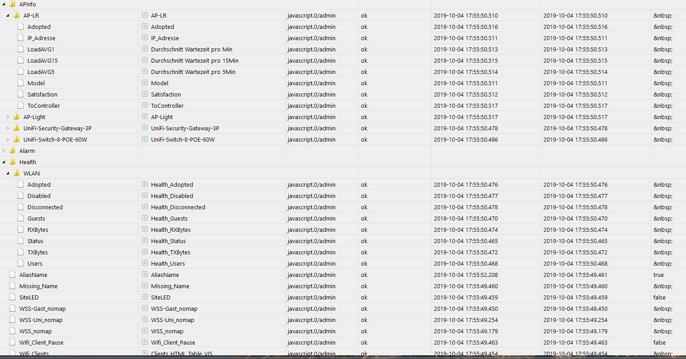
Task: Select the RXBytes tree item
Action: (x=38, y=230)
